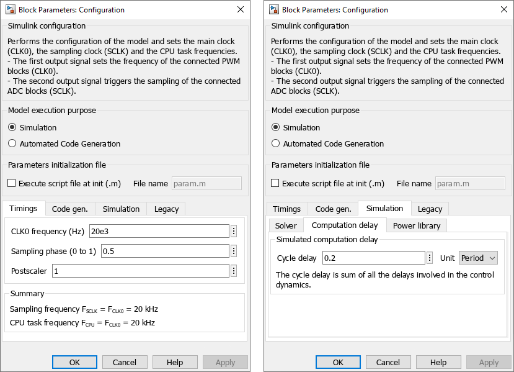Click the Simulink icon in right dialog title bar
Viewport: 514px width, 372px height.
[273, 9]
